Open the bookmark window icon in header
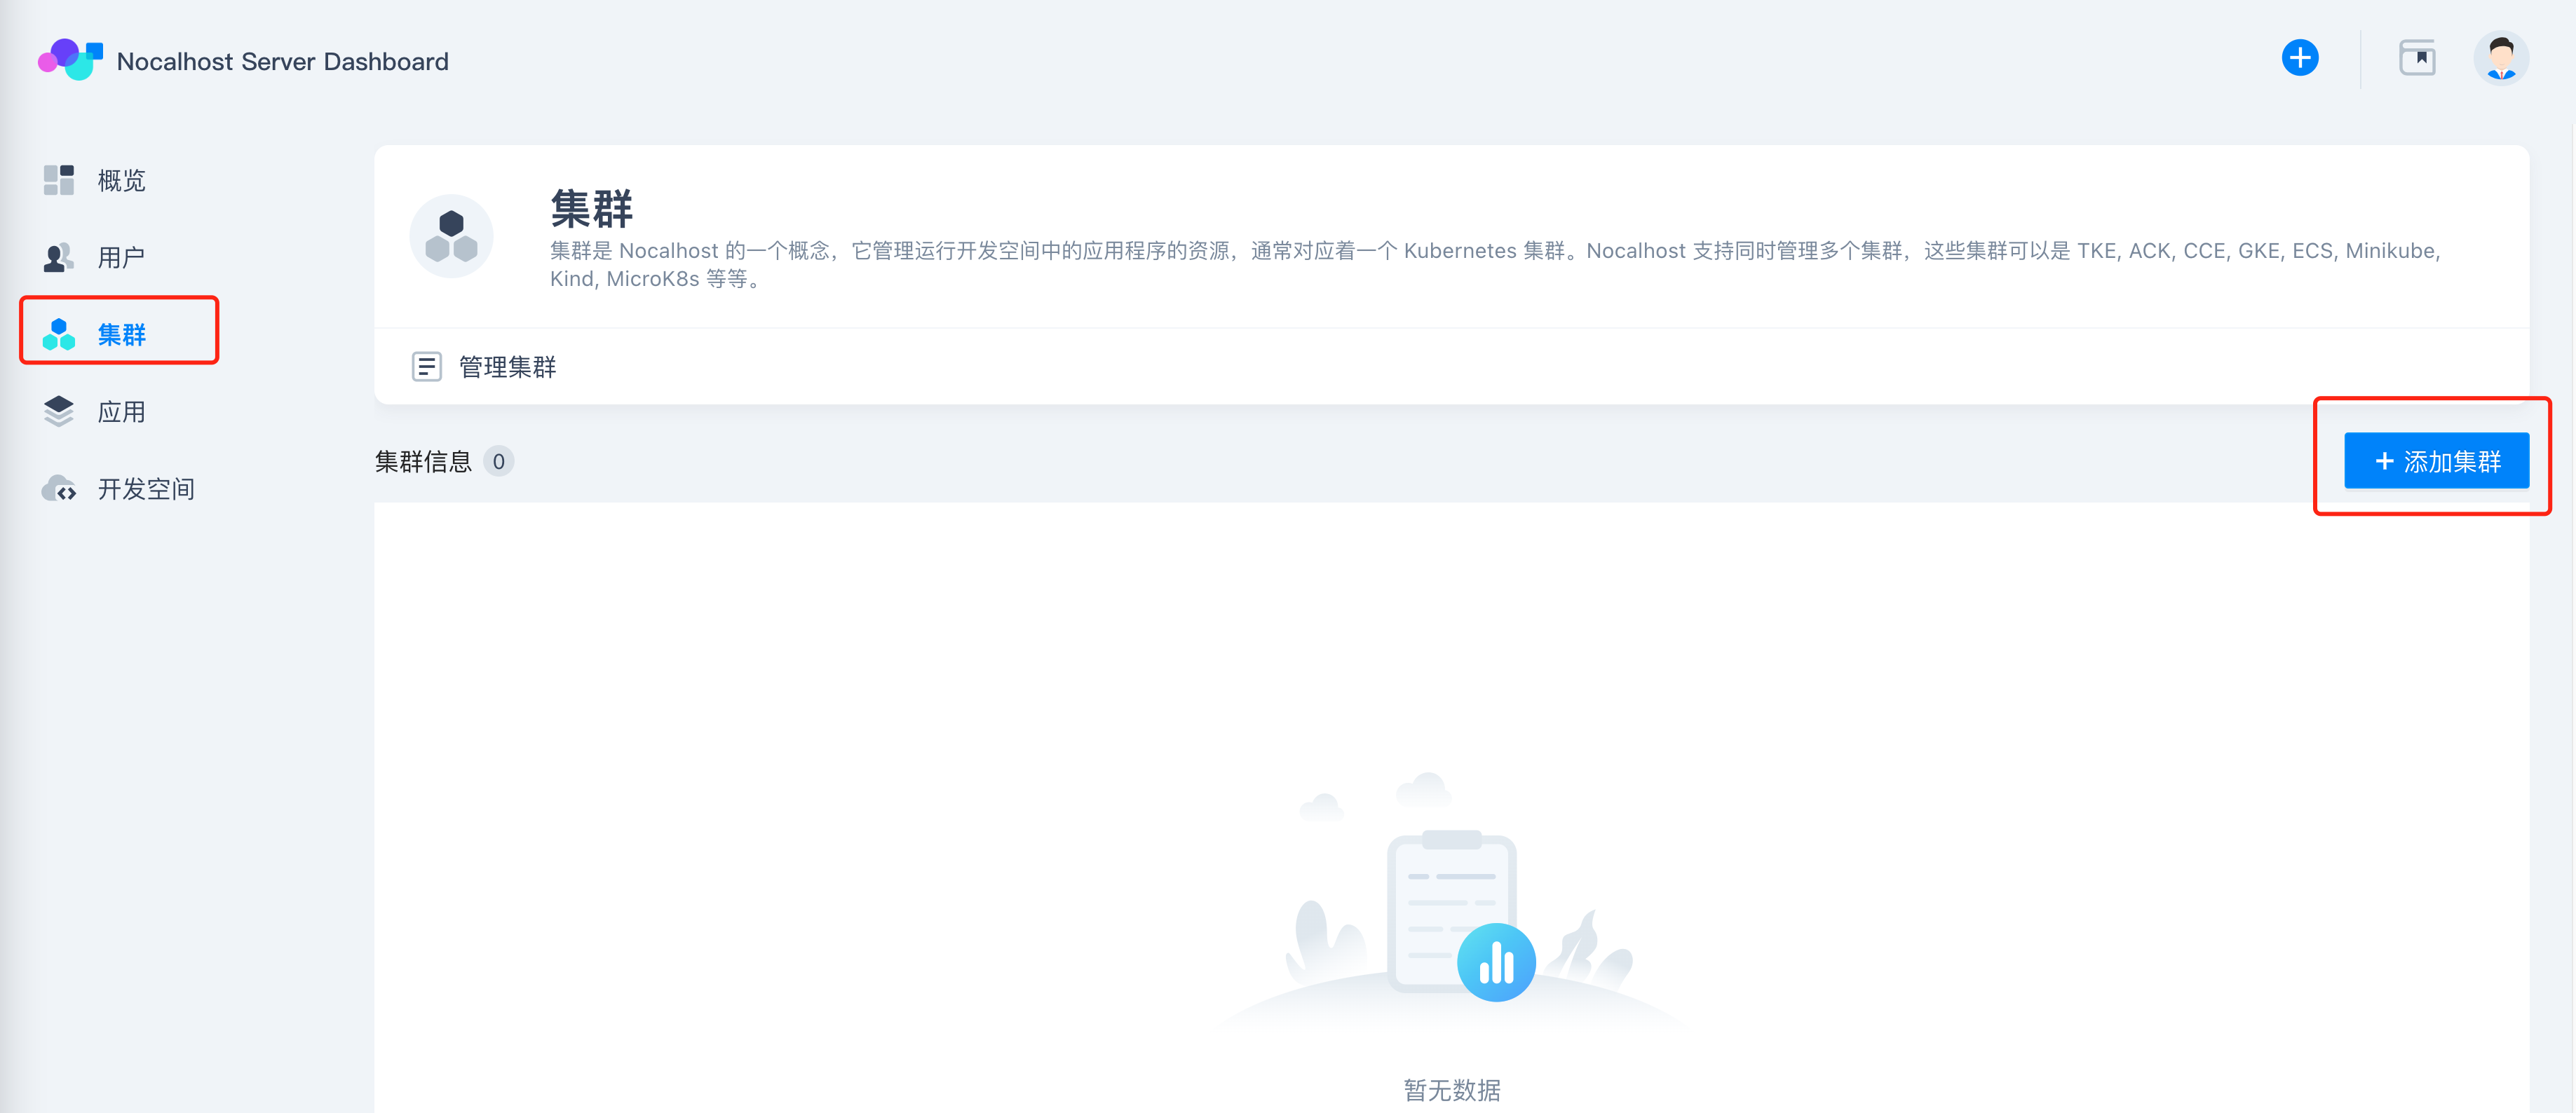2576x1113 pixels. click(x=2417, y=58)
